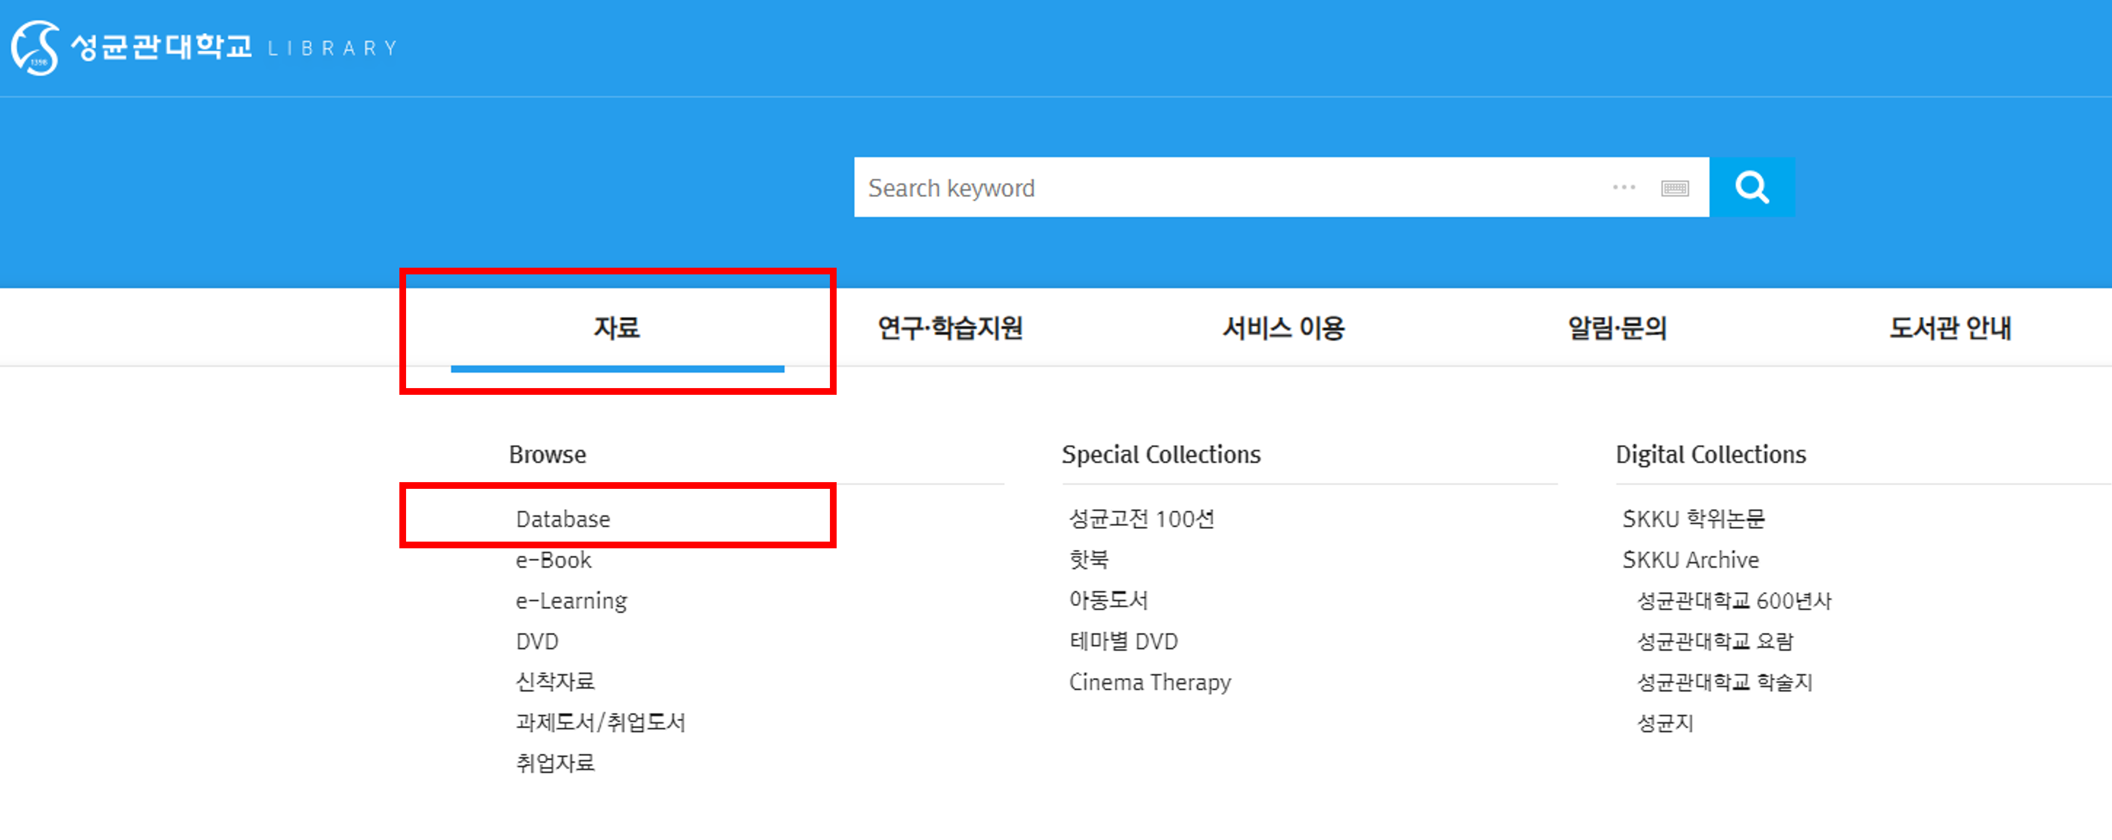Screen dimensions: 2112x840
Task: Open the 아동도서 link
Action: [x=1108, y=600]
